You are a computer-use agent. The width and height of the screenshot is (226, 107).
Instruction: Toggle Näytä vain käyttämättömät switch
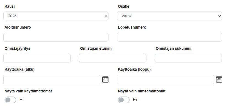(x=10, y=100)
